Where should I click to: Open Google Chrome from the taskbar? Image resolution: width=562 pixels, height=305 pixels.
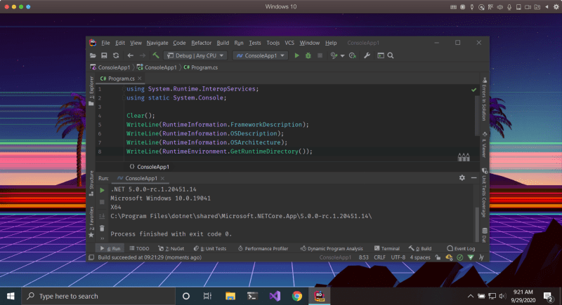point(296,296)
